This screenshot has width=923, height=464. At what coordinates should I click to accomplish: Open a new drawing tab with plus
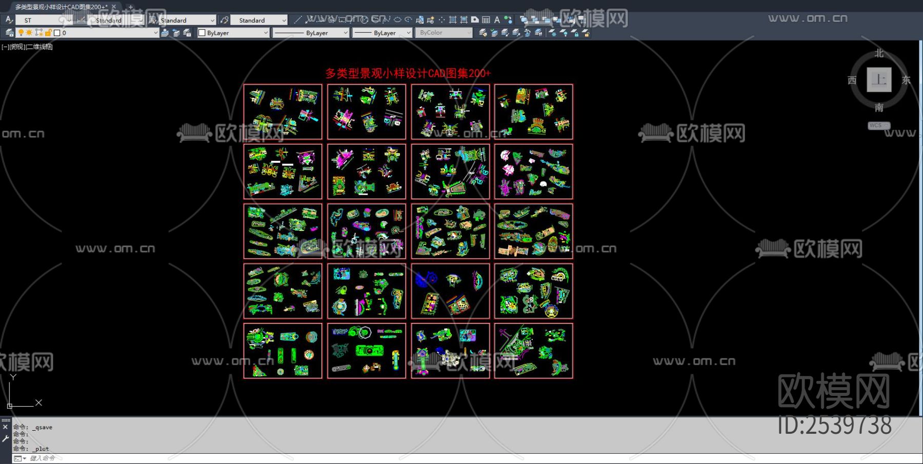130,7
